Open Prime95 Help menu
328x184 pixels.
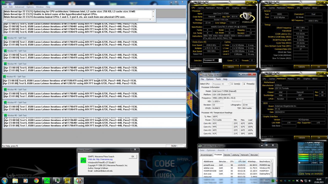click(48, 7)
